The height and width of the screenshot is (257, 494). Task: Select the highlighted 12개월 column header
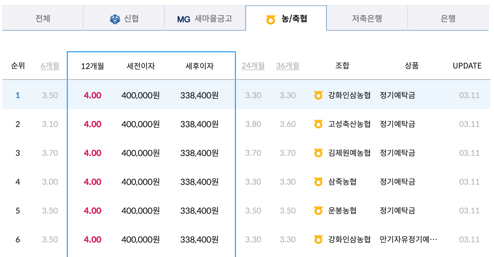coord(92,66)
